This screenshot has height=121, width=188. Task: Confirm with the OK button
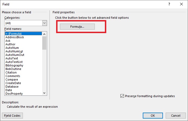(153, 116)
